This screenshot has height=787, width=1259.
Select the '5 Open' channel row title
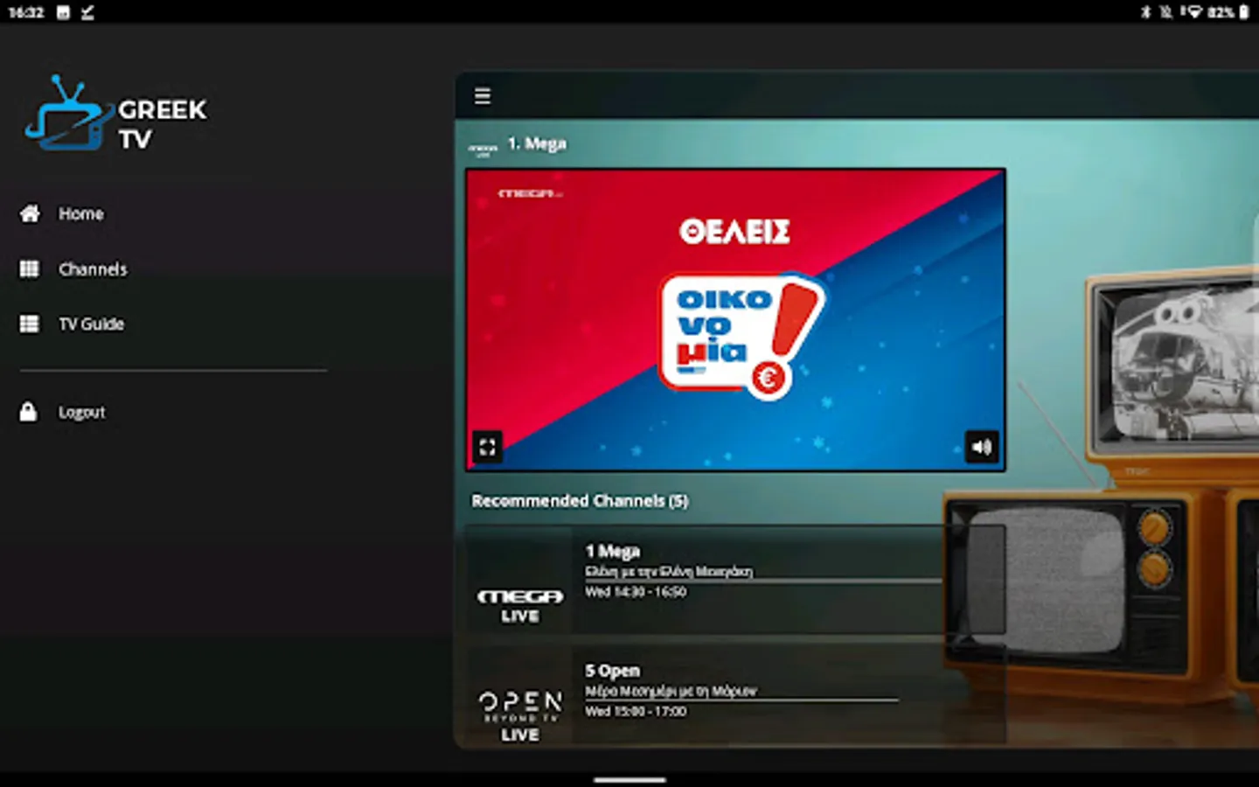[613, 671]
